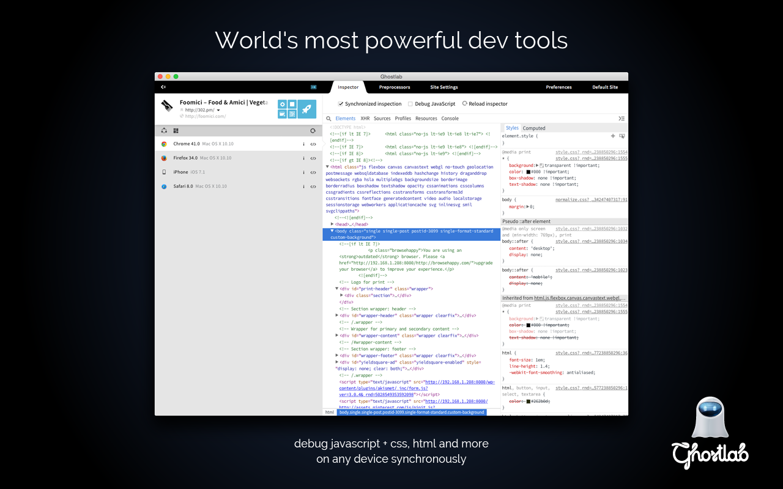This screenshot has height=489, width=783.
Task: Click the #262b0d color swatch
Action: click(529, 402)
